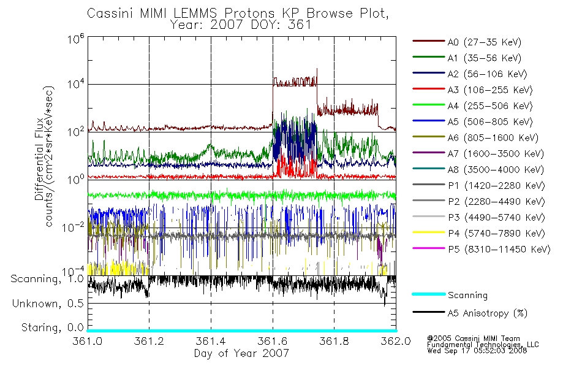Click the Differential Flux y-axis title
The width and height of the screenshot is (582, 368).
coord(39,160)
